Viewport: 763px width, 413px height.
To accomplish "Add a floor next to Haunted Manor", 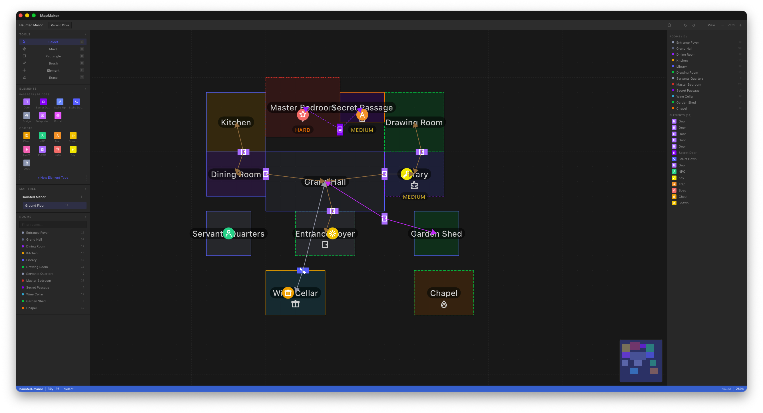I will coord(81,197).
